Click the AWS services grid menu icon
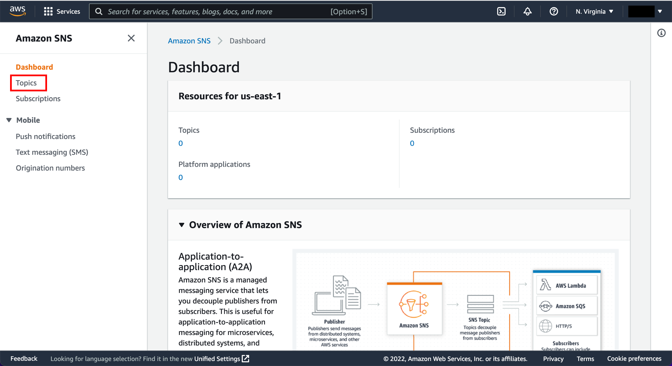672x366 pixels. [48, 11]
